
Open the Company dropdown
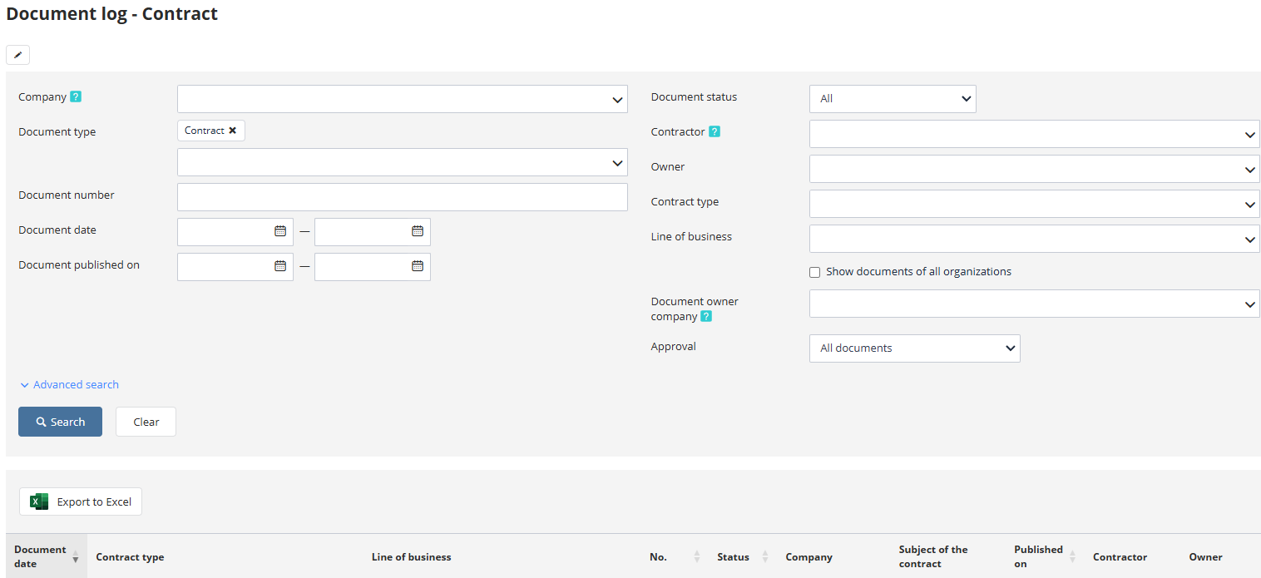coord(402,99)
